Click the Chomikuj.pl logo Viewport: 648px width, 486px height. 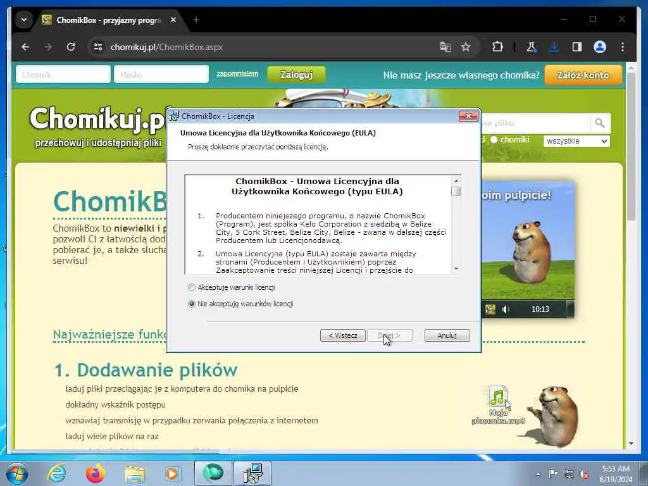98,119
